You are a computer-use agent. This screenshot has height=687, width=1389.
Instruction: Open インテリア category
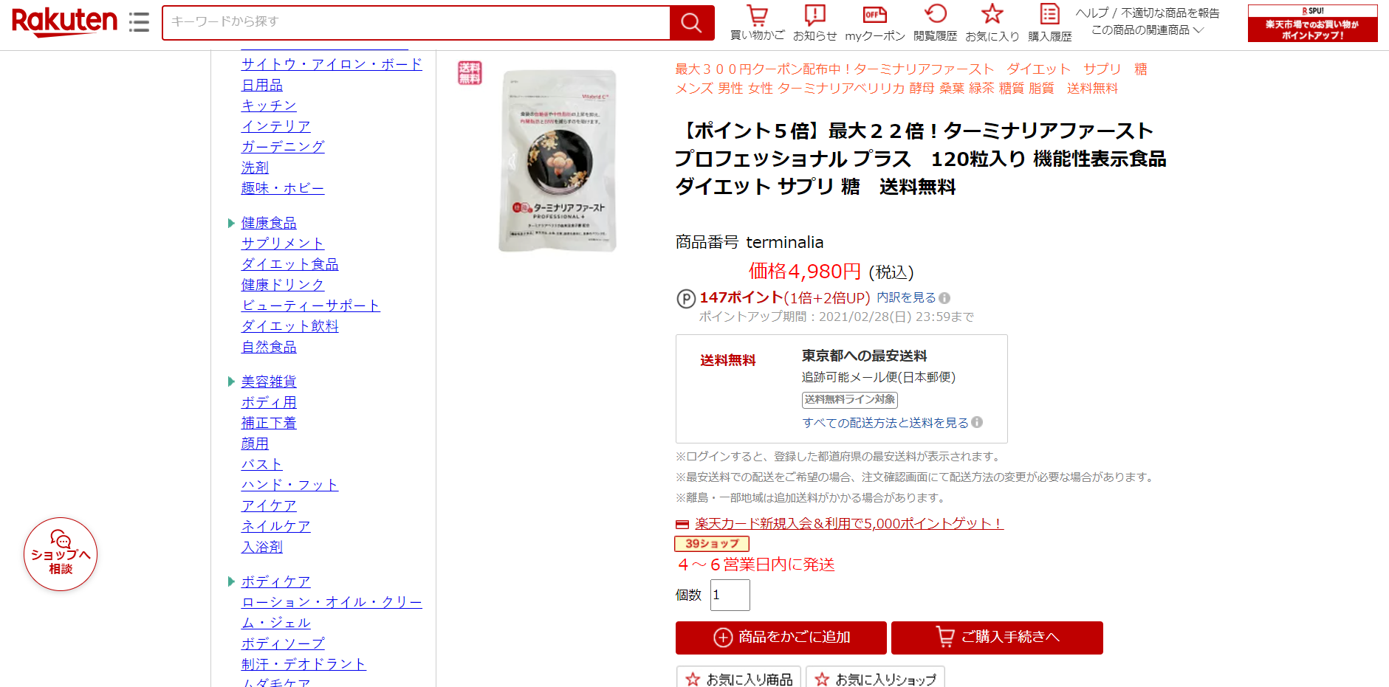[x=276, y=126]
